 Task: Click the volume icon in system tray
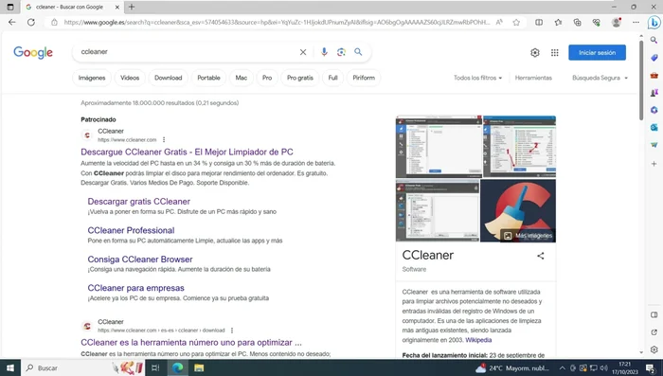604,368
